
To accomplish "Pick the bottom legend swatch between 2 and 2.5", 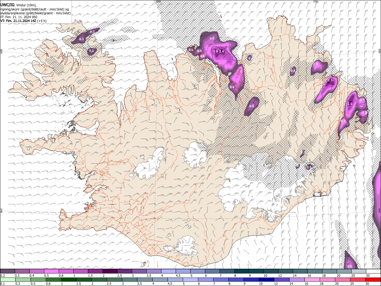I will pyautogui.click(x=99, y=279).
